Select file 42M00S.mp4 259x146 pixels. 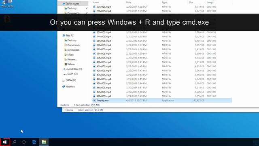104,71
